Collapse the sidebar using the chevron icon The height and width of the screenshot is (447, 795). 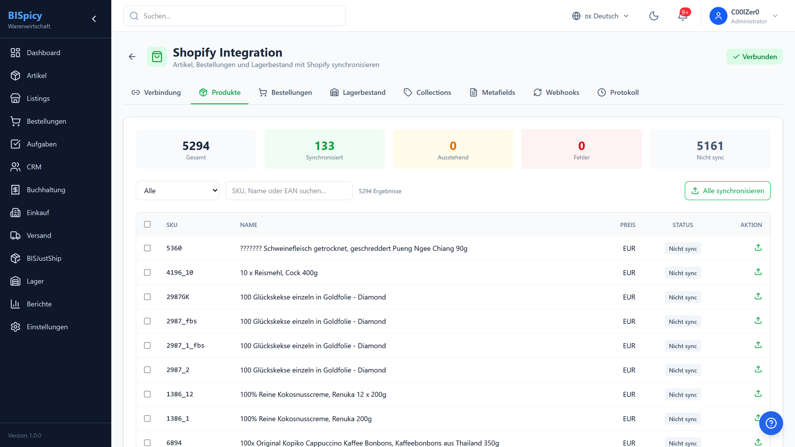(x=94, y=19)
